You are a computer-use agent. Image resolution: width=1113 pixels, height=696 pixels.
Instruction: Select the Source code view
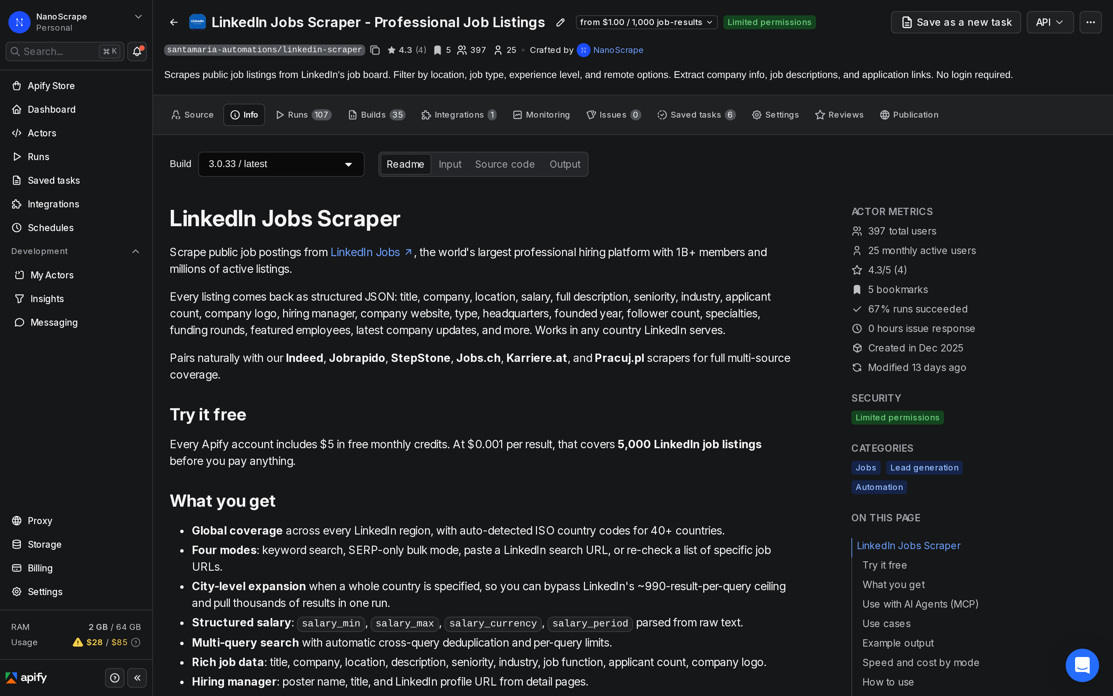coord(505,164)
